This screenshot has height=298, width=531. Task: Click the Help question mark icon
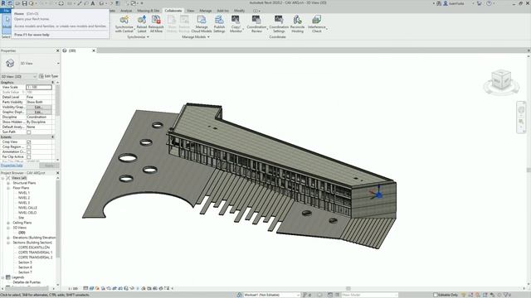point(489,3)
